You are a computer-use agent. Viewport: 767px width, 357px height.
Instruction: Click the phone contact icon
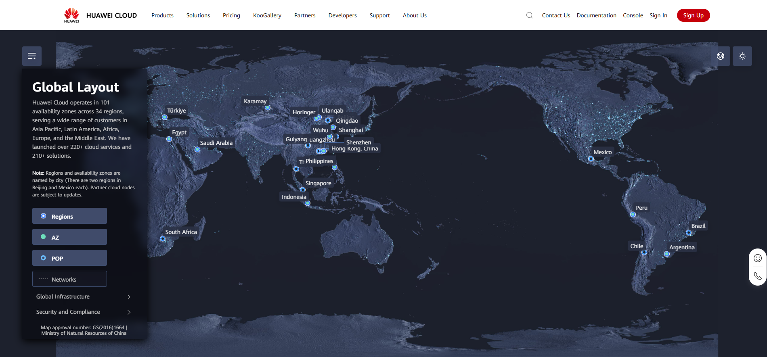click(x=758, y=276)
